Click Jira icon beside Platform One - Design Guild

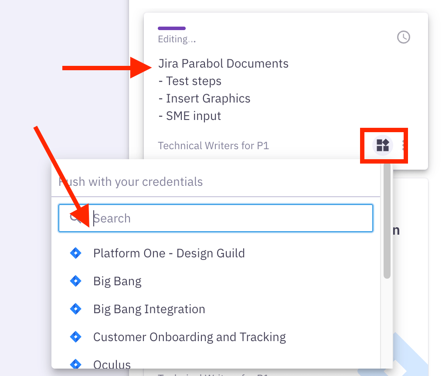tap(76, 253)
